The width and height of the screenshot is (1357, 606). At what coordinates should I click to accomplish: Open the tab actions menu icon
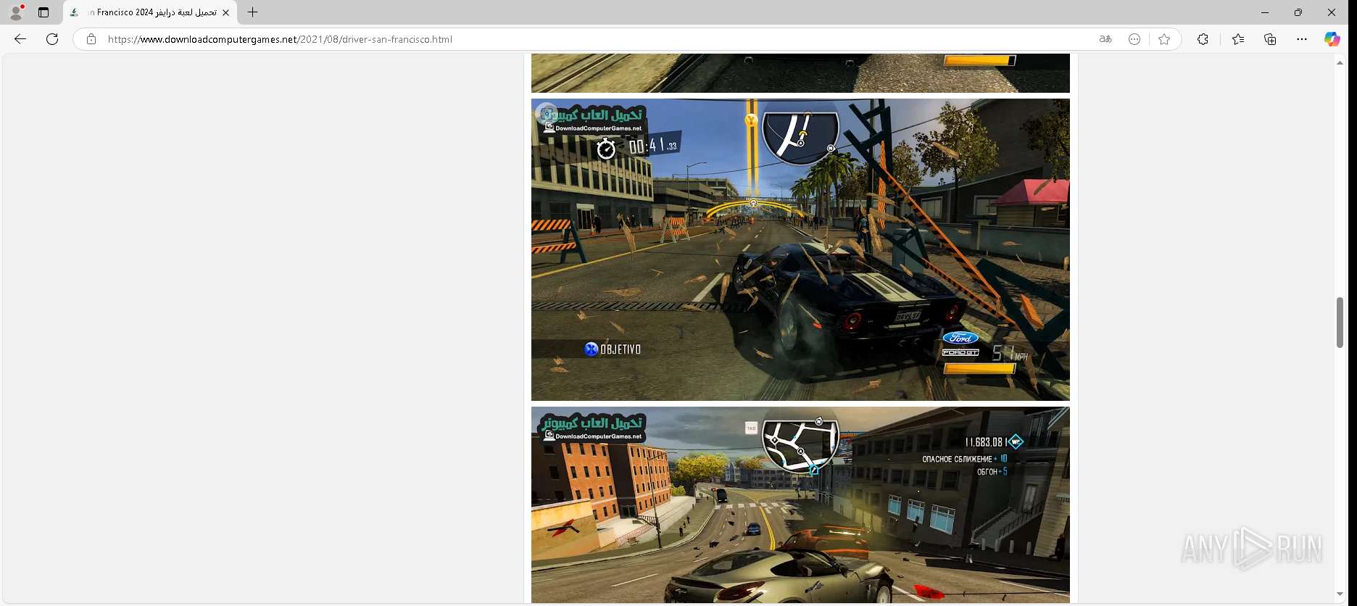coord(43,12)
